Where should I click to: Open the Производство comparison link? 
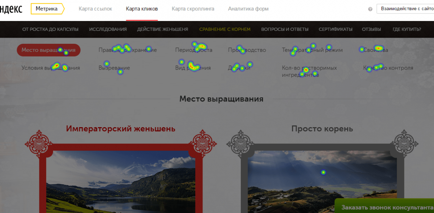click(247, 50)
